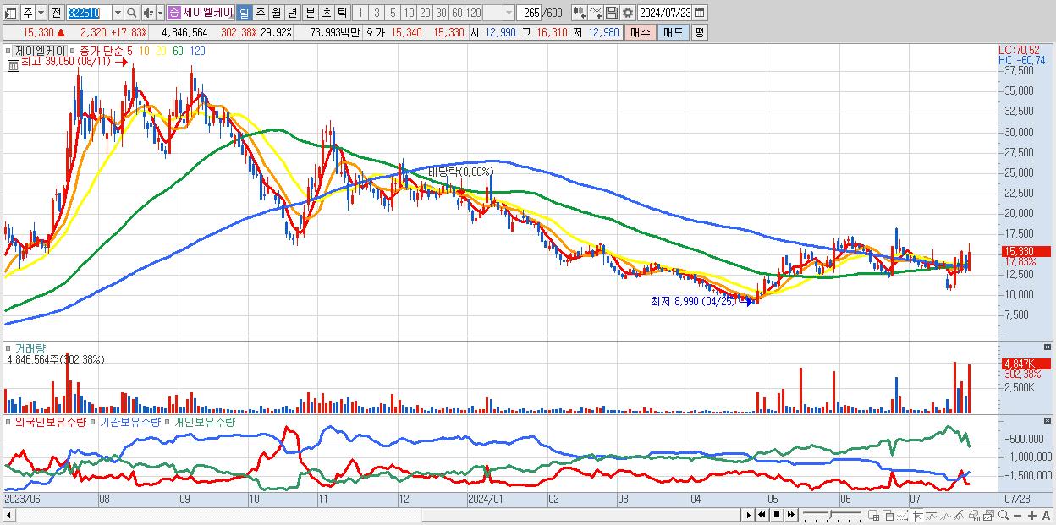
Task: Select the 1 interval preset
Action: [x=360, y=13]
